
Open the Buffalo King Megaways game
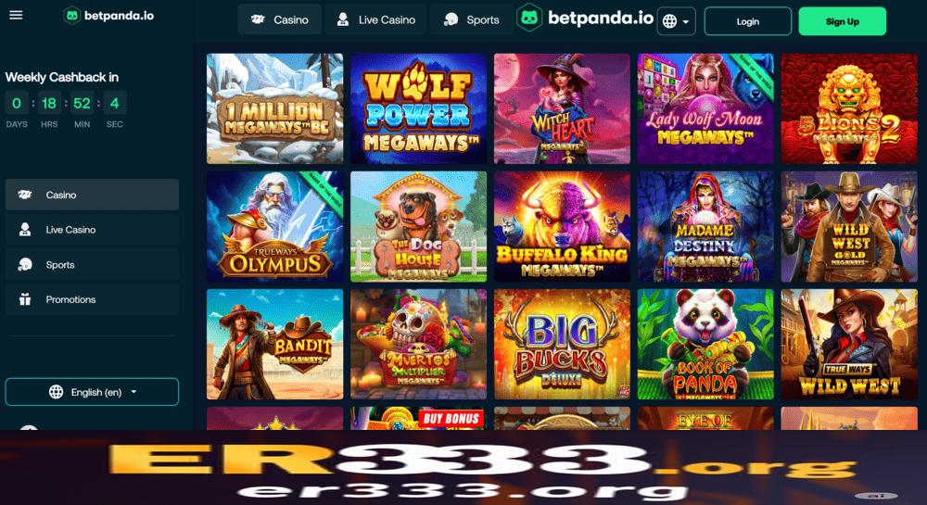tap(562, 226)
